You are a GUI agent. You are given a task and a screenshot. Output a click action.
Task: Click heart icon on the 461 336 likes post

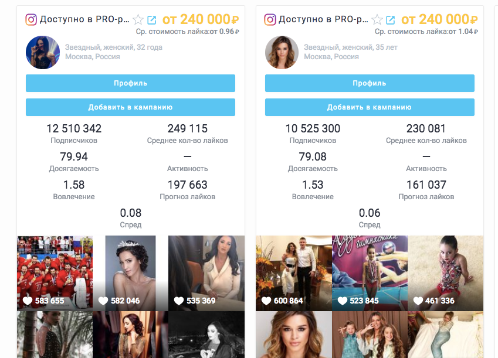[418, 301]
